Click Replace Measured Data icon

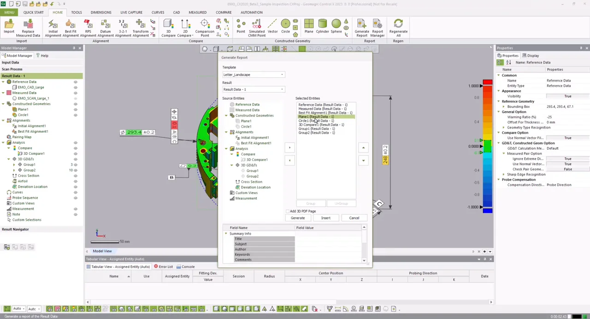pyautogui.click(x=28, y=28)
